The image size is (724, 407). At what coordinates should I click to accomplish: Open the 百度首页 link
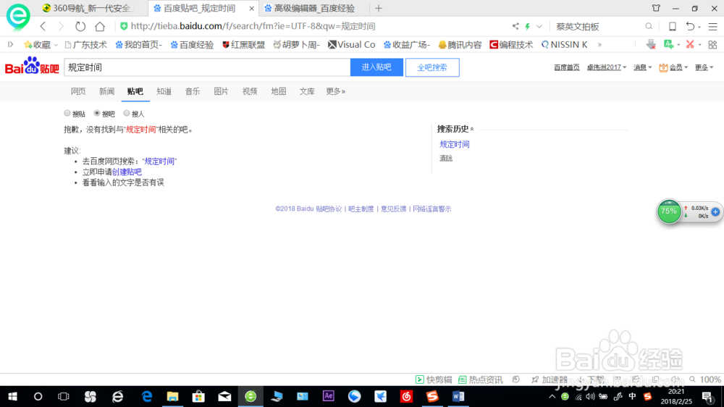tap(567, 67)
